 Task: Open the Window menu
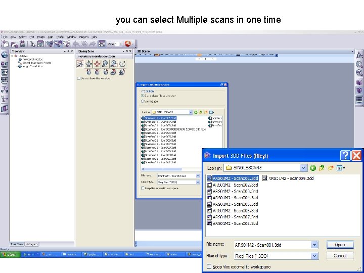point(71,37)
